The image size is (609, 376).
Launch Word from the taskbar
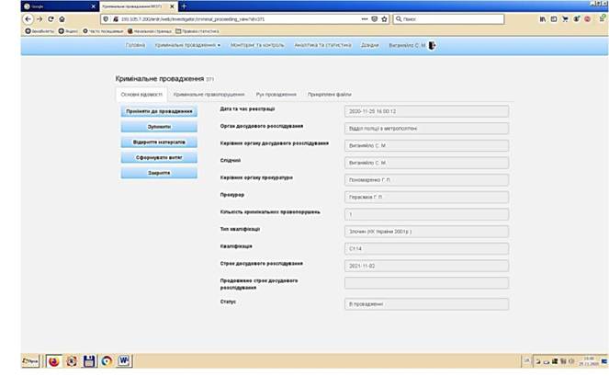[124, 361]
